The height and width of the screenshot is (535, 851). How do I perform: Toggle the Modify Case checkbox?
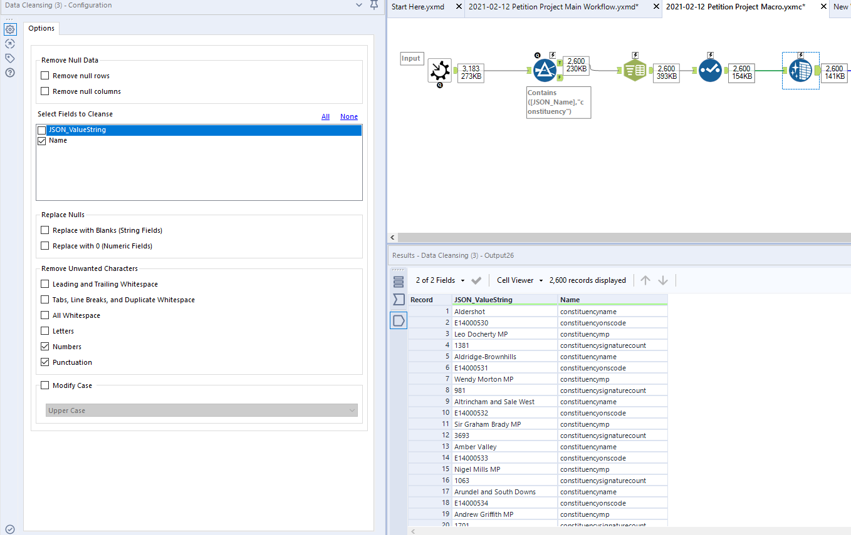point(45,385)
